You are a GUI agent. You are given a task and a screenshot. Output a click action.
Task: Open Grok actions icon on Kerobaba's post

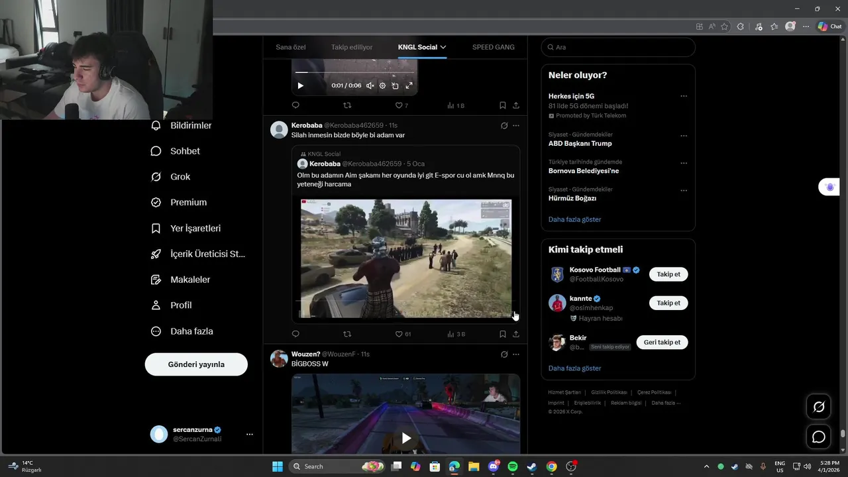[x=504, y=125]
